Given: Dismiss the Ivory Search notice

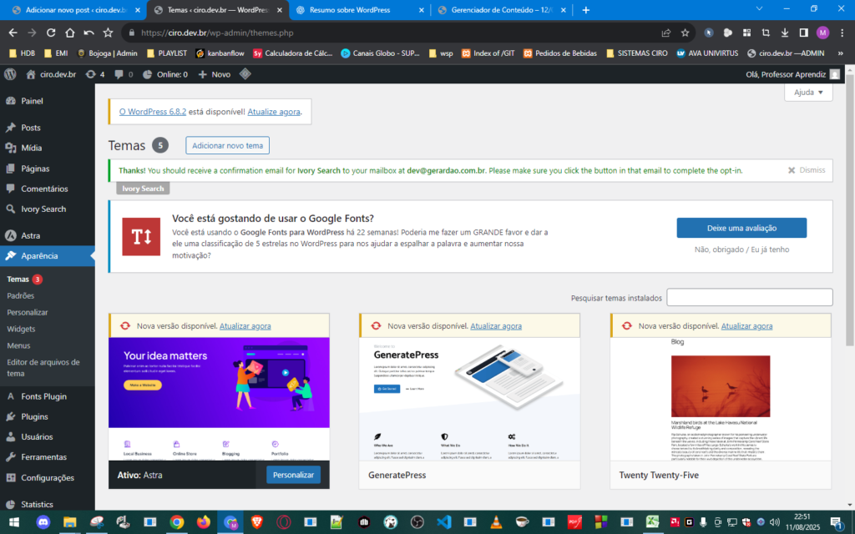Looking at the screenshot, I should point(806,170).
